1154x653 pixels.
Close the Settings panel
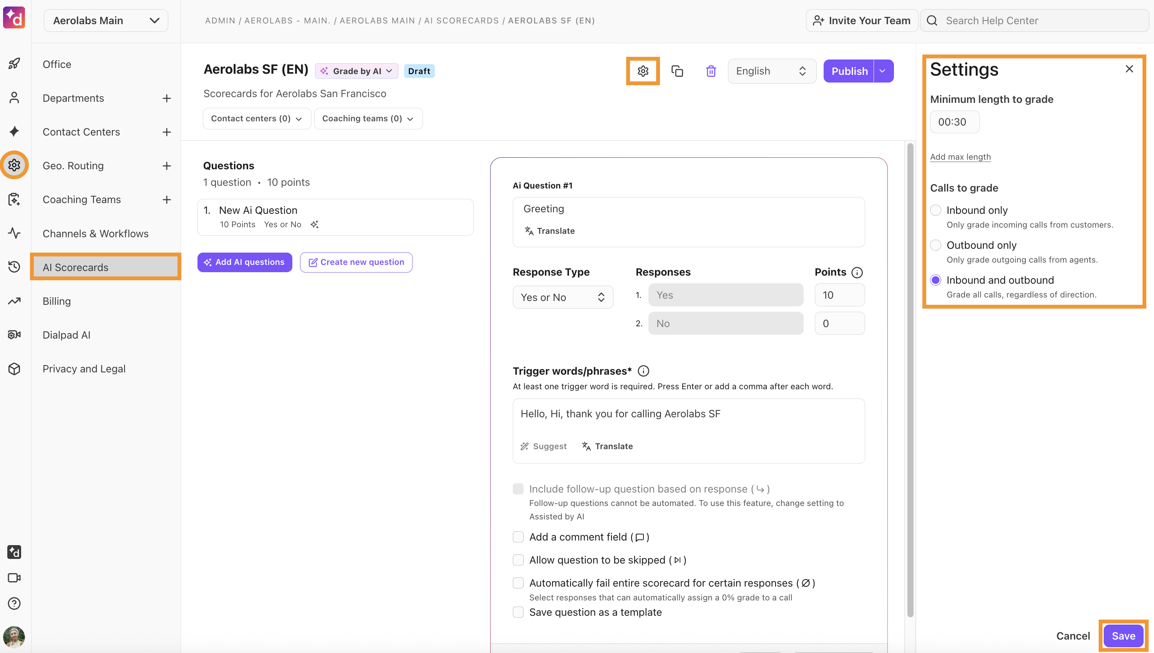click(x=1129, y=69)
